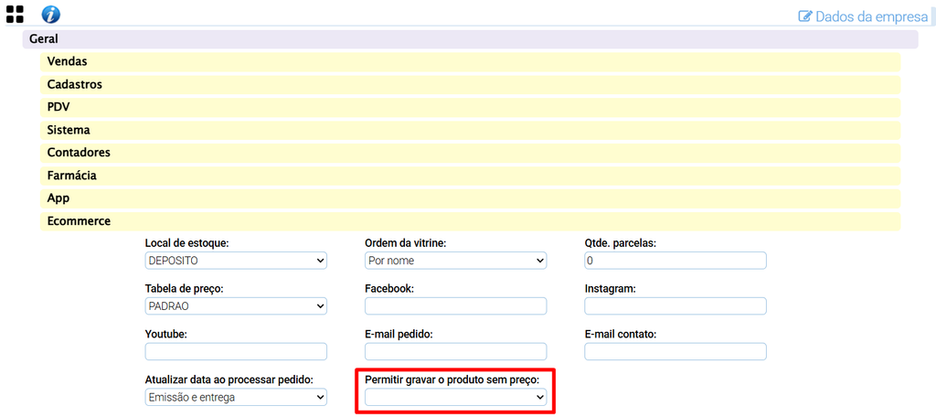Screen dimensions: 936x417
Task: Expand the Cadastros section
Action: [470, 84]
